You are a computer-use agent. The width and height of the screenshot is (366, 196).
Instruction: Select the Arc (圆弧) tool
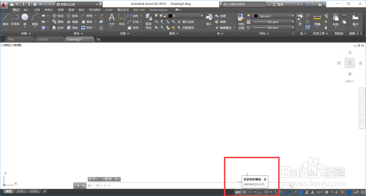tap(35, 20)
